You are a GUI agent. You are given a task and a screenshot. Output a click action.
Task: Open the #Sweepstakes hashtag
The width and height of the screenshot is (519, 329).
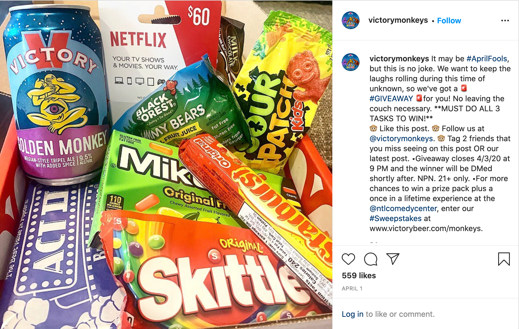pos(396,219)
